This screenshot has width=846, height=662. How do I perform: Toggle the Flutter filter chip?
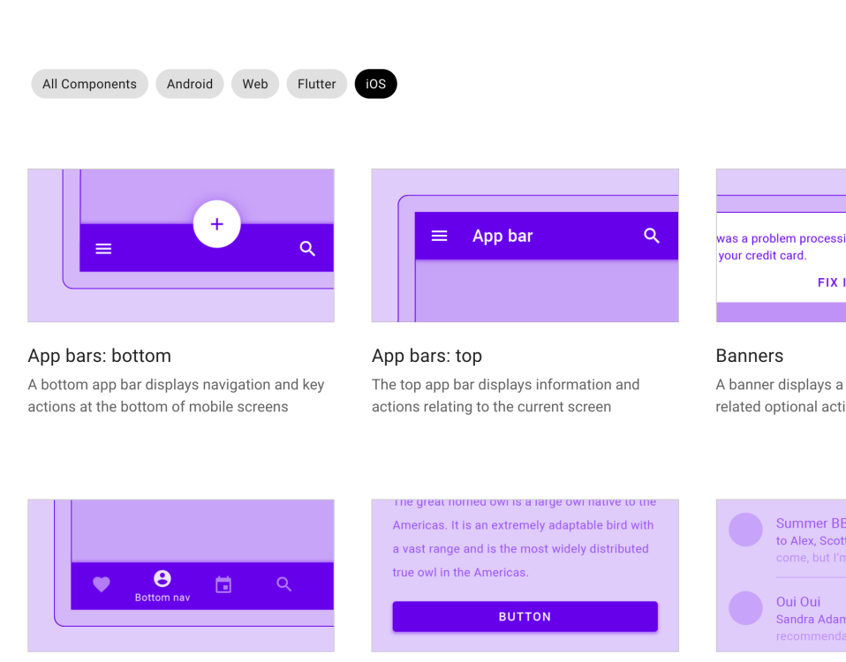316,84
